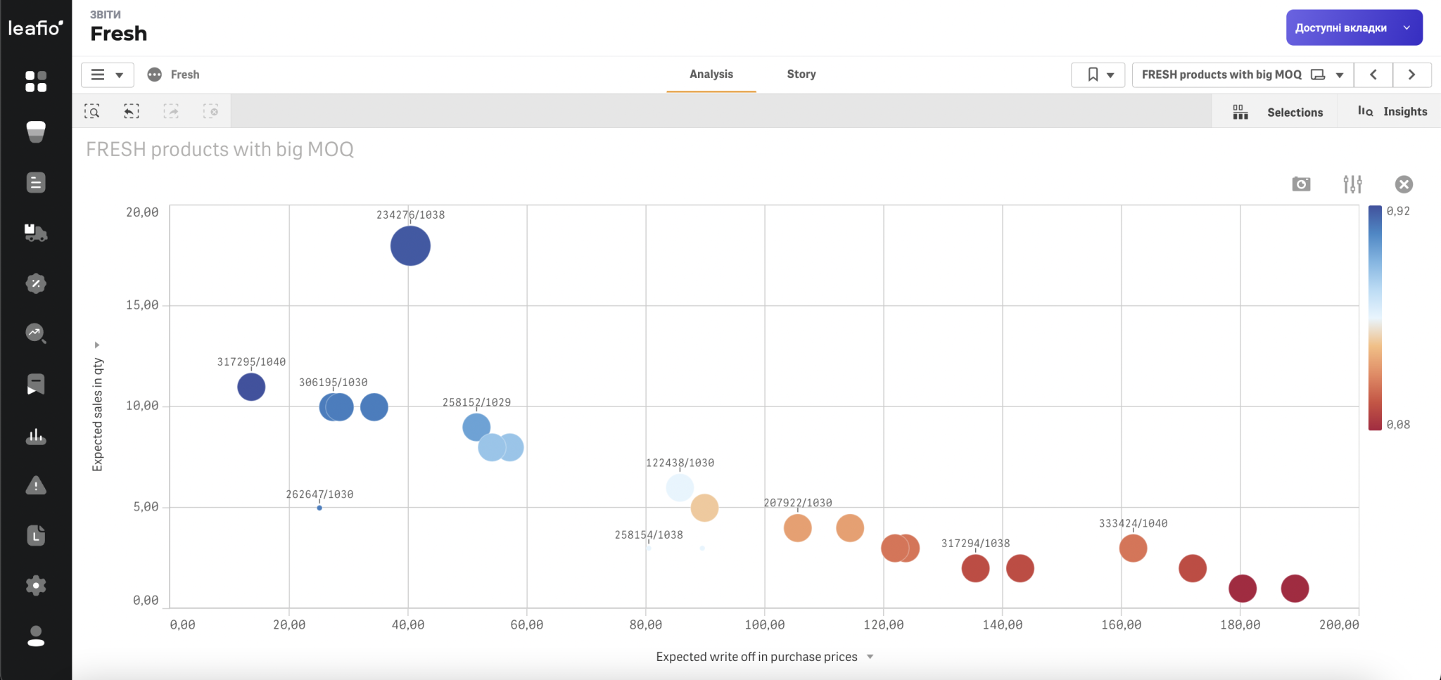This screenshot has width=1441, height=680.
Task: Open the settings gear icon in sidebar
Action: click(36, 586)
